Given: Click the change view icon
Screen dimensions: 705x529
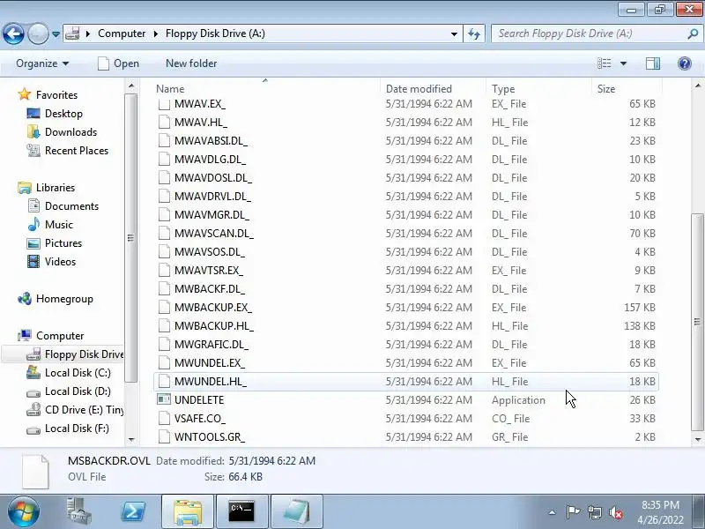Looking at the screenshot, I should tap(604, 63).
